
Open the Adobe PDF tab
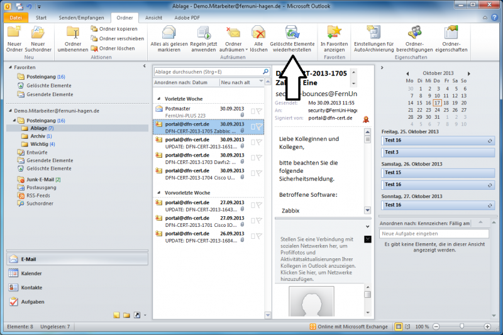pyautogui.click(x=187, y=18)
